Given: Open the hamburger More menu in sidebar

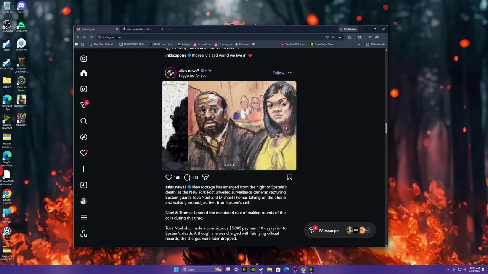Looking at the screenshot, I should (83, 218).
